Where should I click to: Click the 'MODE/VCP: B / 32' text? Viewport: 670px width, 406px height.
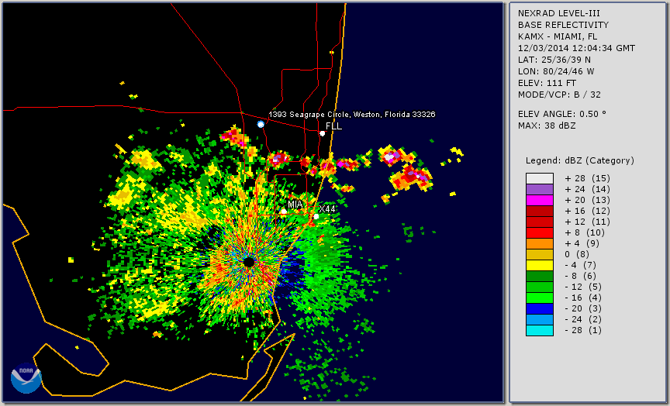click(559, 95)
